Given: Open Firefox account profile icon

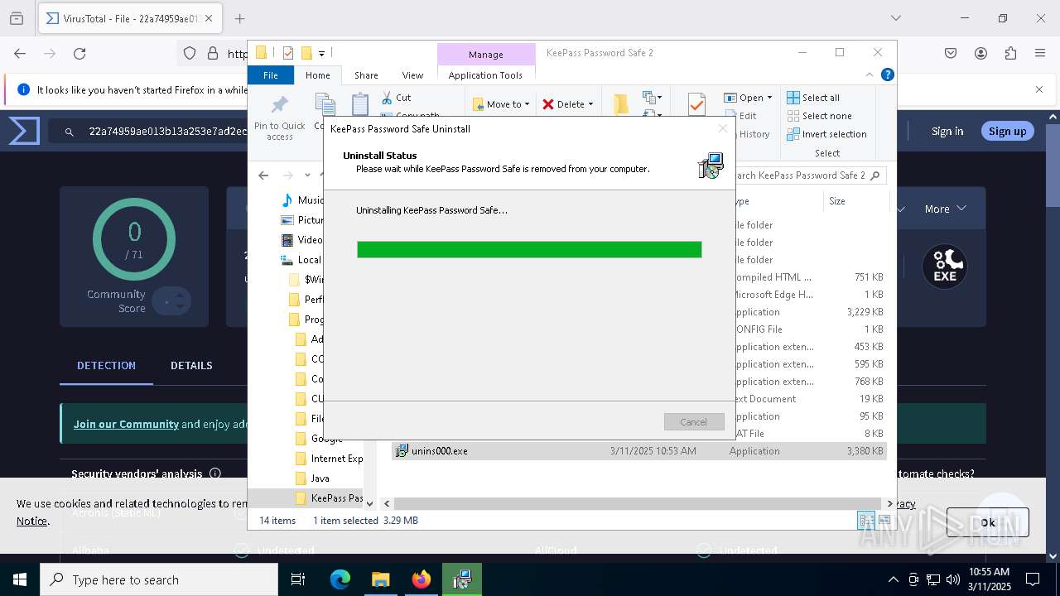Looking at the screenshot, I should coord(980,53).
